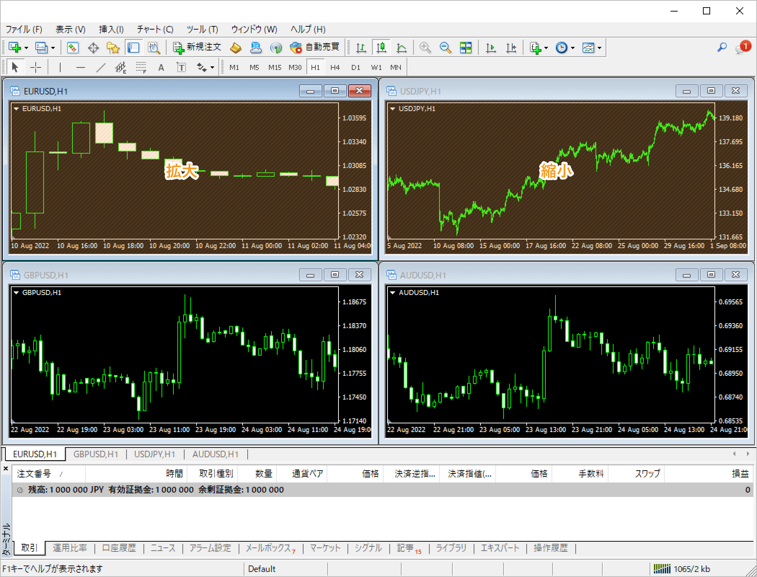
Task: Draw a trendline with diagonal line tool
Action: (x=101, y=67)
